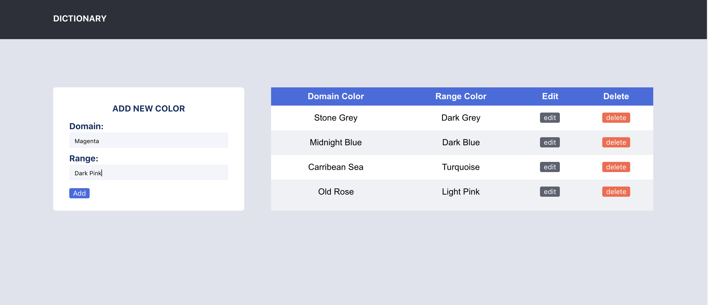This screenshot has width=708, height=305.
Task: Delete the Old Rose entry
Action: (616, 192)
